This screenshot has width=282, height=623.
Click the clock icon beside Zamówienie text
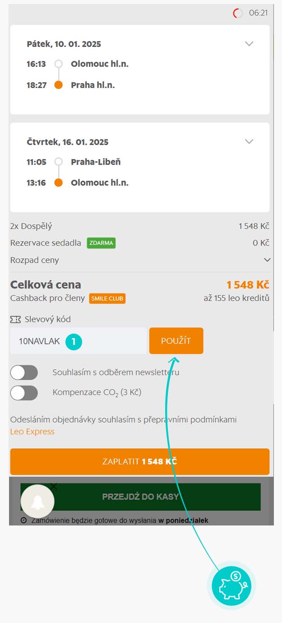point(23,521)
